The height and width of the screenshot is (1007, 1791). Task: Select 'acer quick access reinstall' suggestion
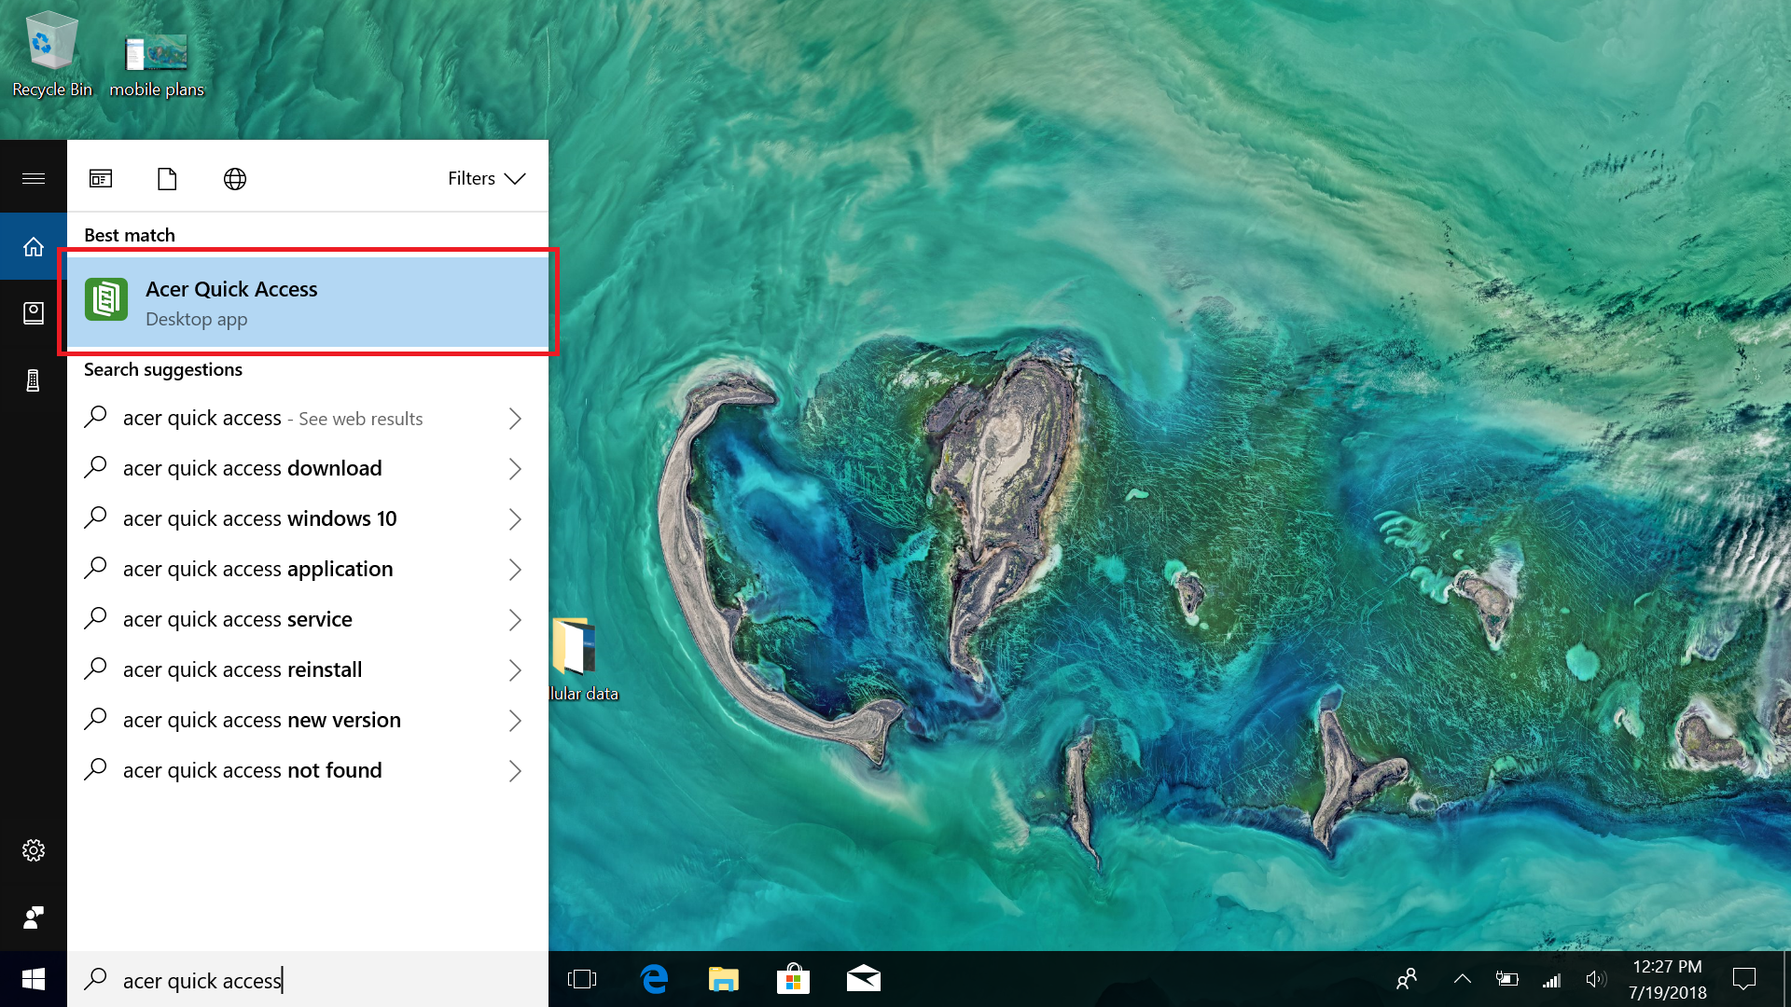(x=308, y=669)
